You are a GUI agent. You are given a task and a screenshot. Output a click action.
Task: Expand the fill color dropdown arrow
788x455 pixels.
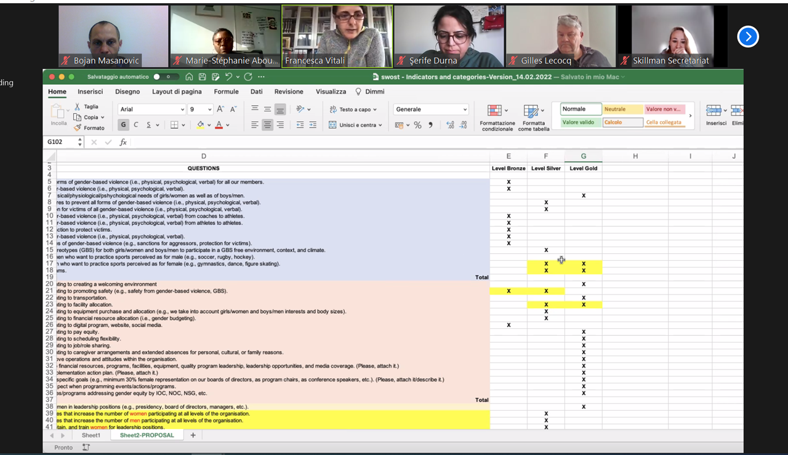point(209,125)
